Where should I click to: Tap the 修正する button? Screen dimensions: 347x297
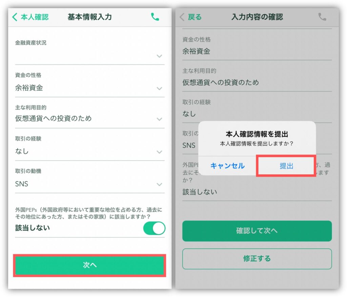(257, 259)
